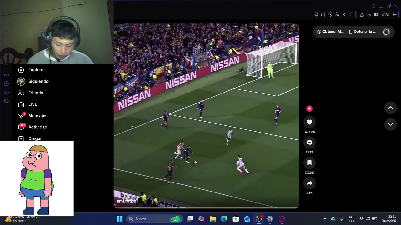This screenshot has height=225, width=401.
Task: Open the TikTok profile avatar menu
Action: (x=386, y=32)
